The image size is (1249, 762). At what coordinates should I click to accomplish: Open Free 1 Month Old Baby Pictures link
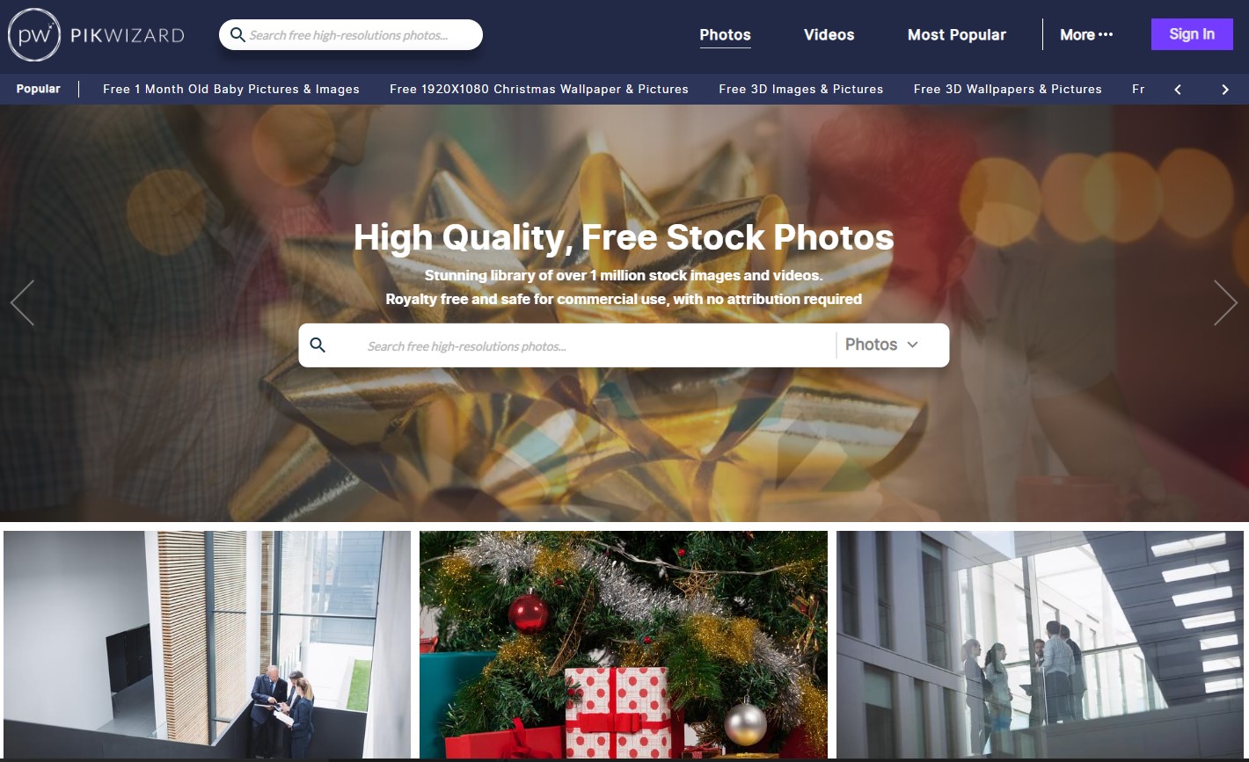[231, 89]
